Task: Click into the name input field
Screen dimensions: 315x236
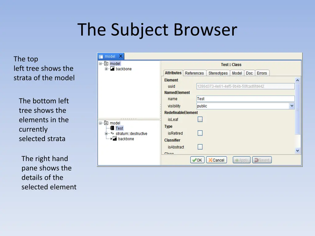Action: click(245, 99)
